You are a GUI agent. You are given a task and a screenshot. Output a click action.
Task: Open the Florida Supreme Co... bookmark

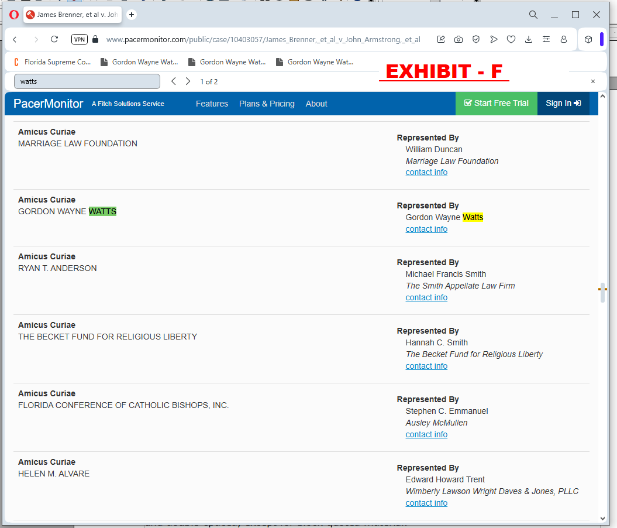51,62
